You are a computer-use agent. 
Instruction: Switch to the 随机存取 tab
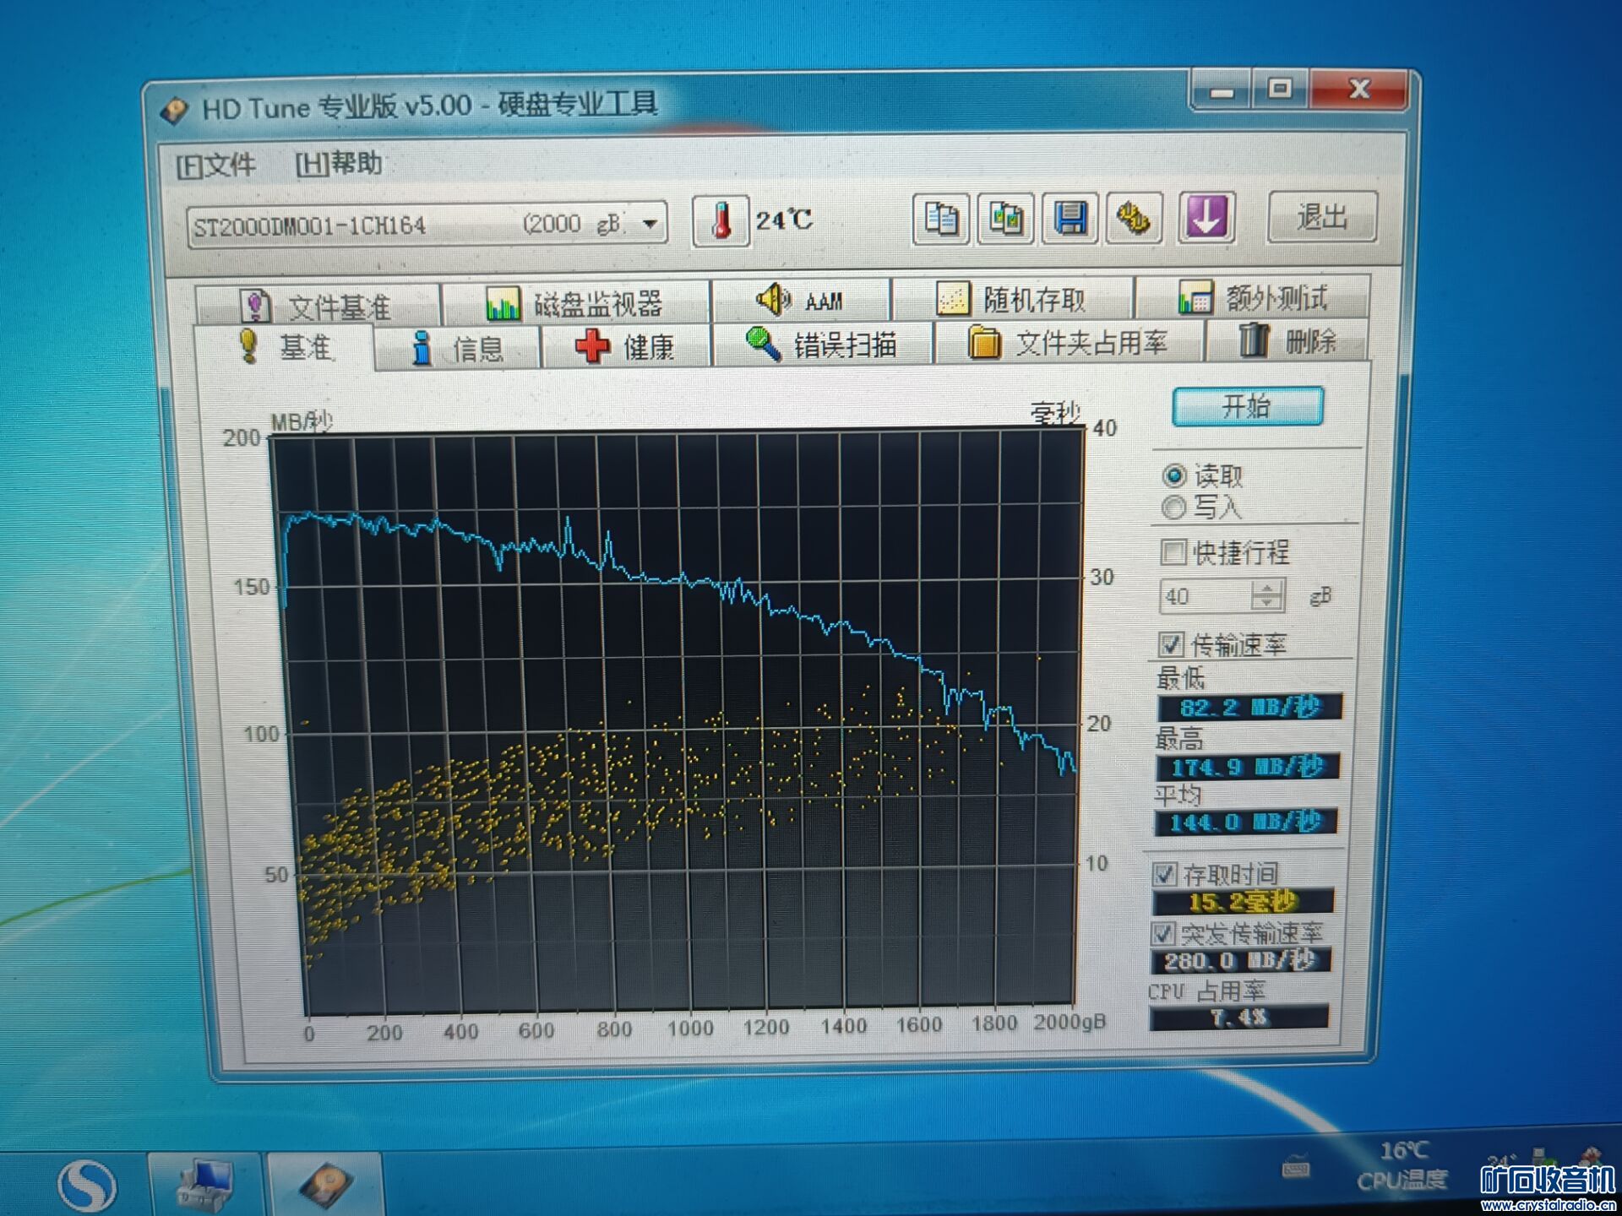point(1012,298)
